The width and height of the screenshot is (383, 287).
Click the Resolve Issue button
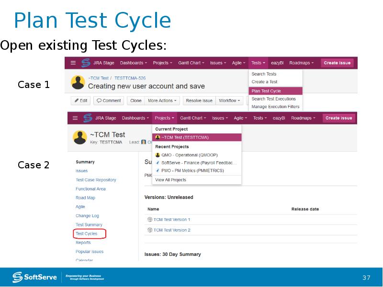click(199, 100)
